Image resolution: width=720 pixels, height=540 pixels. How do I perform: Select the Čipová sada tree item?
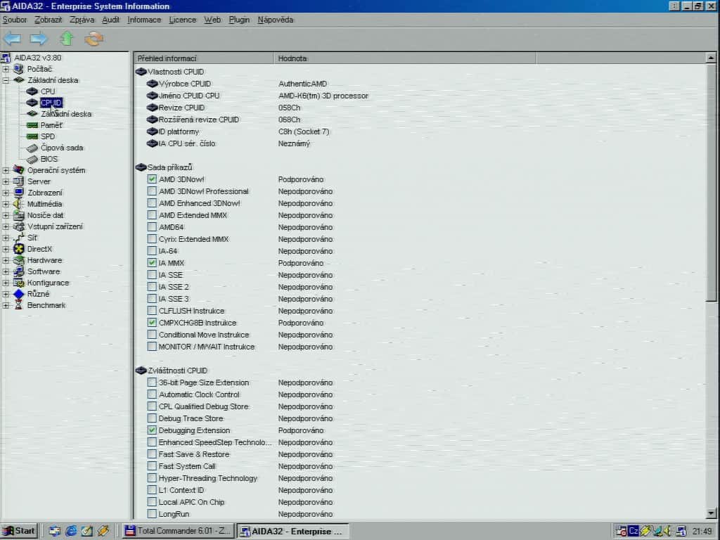tap(62, 148)
